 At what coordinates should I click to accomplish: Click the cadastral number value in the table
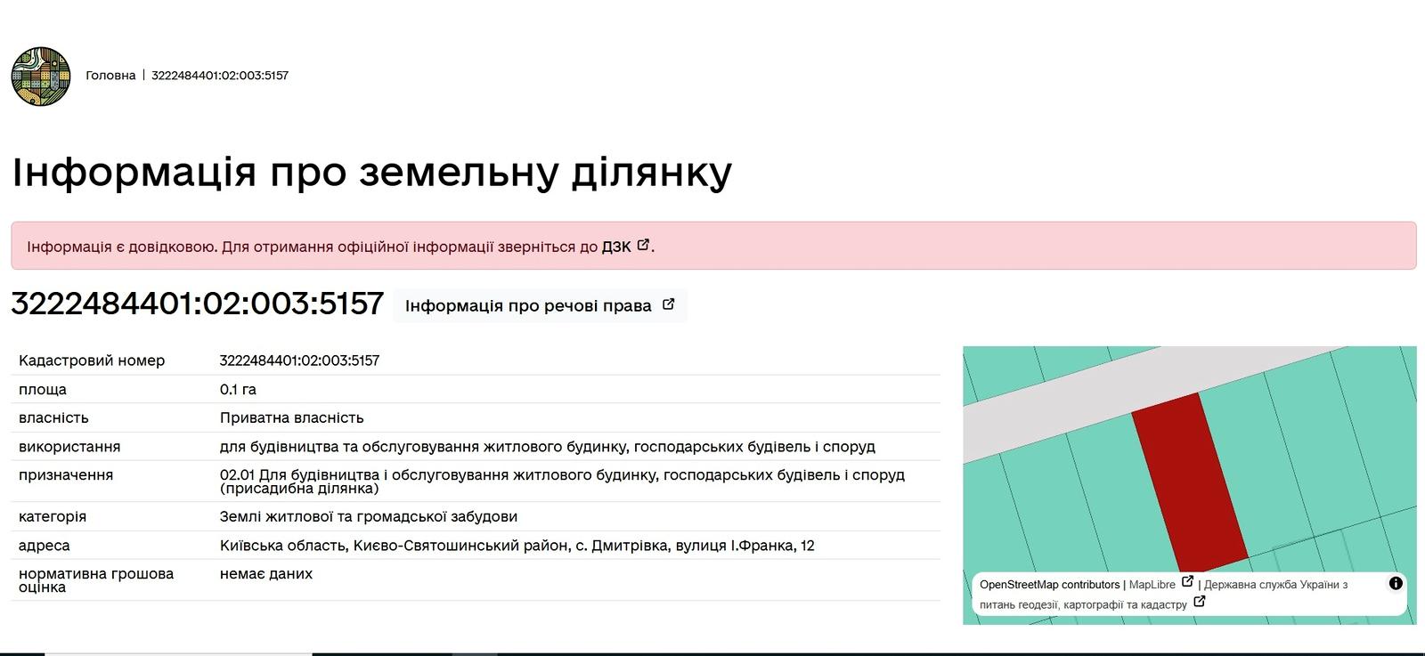[299, 360]
